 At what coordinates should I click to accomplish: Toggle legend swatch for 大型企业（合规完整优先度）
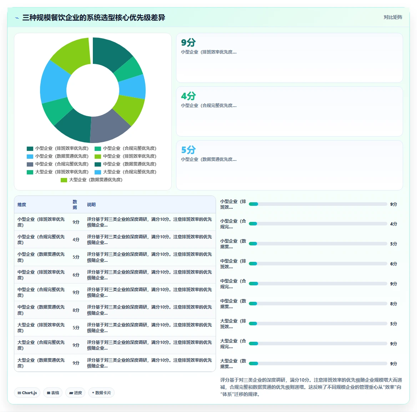pyautogui.click(x=97, y=172)
